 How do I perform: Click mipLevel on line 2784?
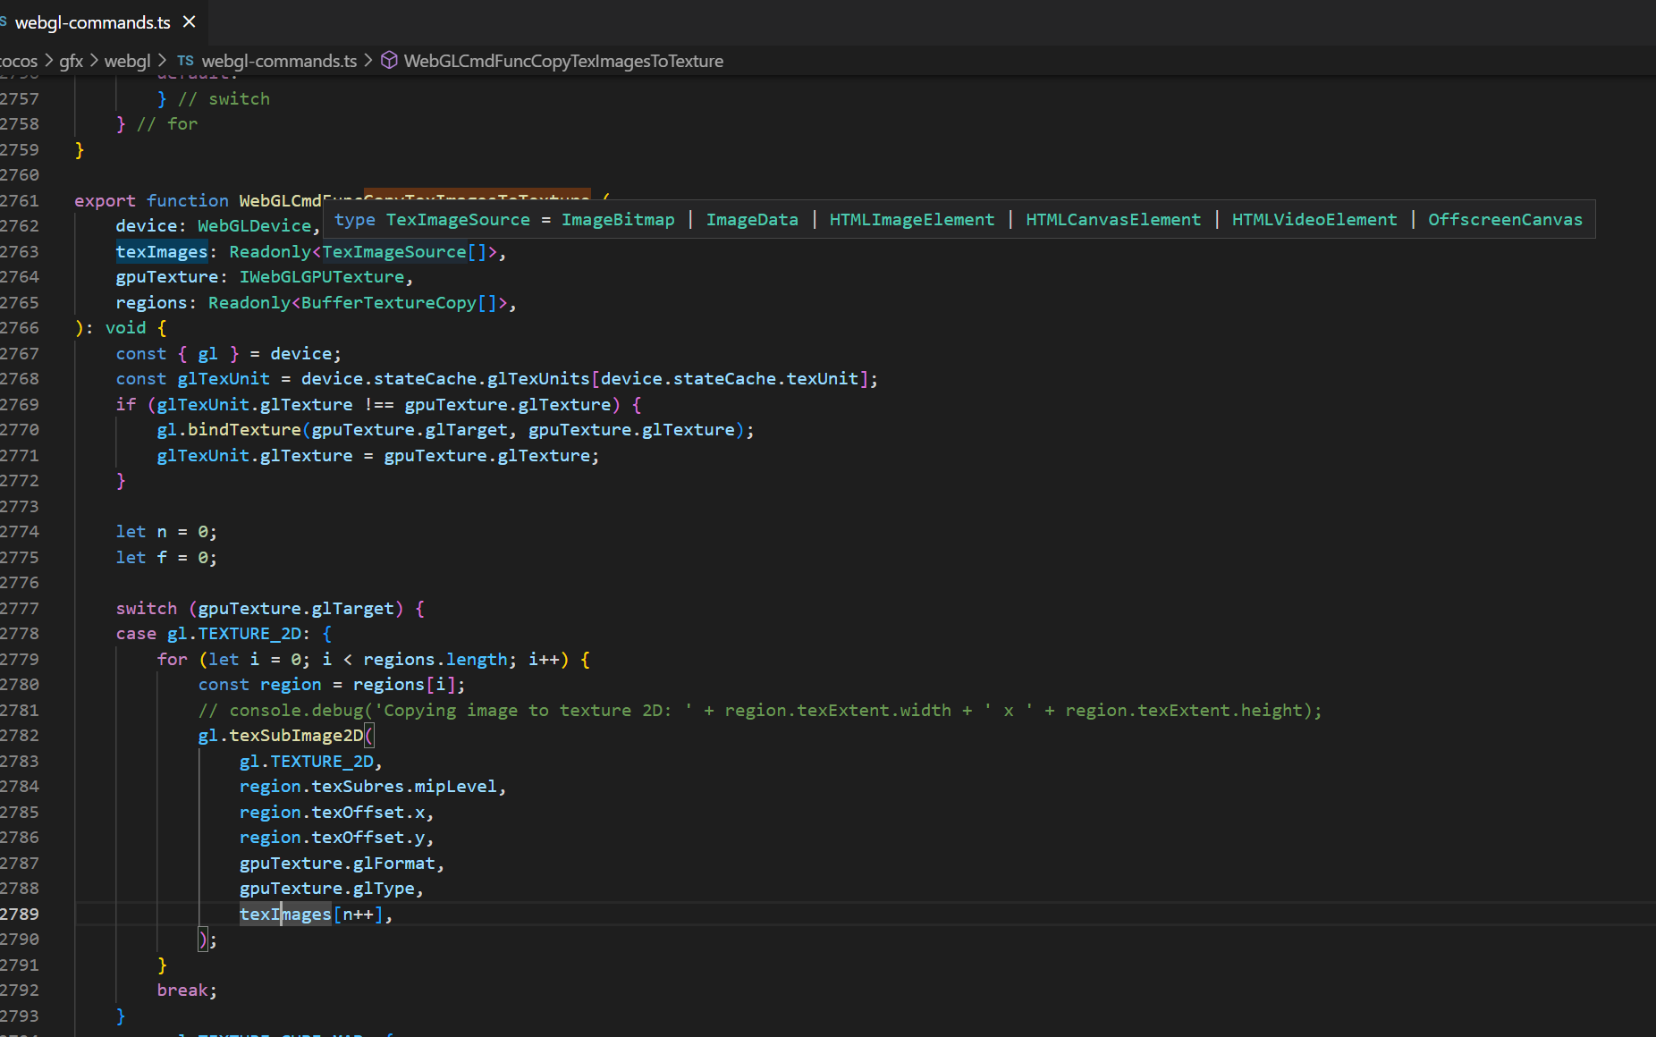455,787
